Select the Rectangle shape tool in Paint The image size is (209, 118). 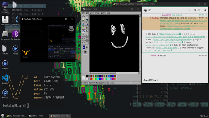tap(84, 39)
